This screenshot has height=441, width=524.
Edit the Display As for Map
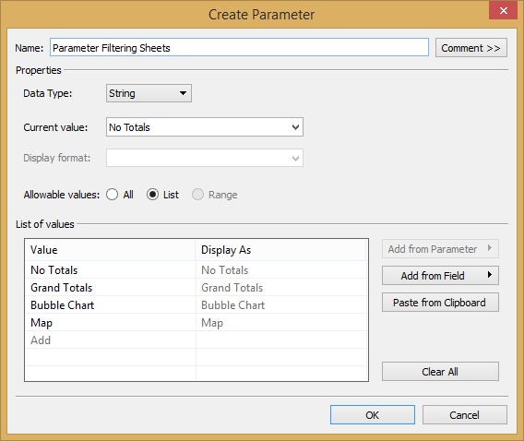pyautogui.click(x=281, y=323)
